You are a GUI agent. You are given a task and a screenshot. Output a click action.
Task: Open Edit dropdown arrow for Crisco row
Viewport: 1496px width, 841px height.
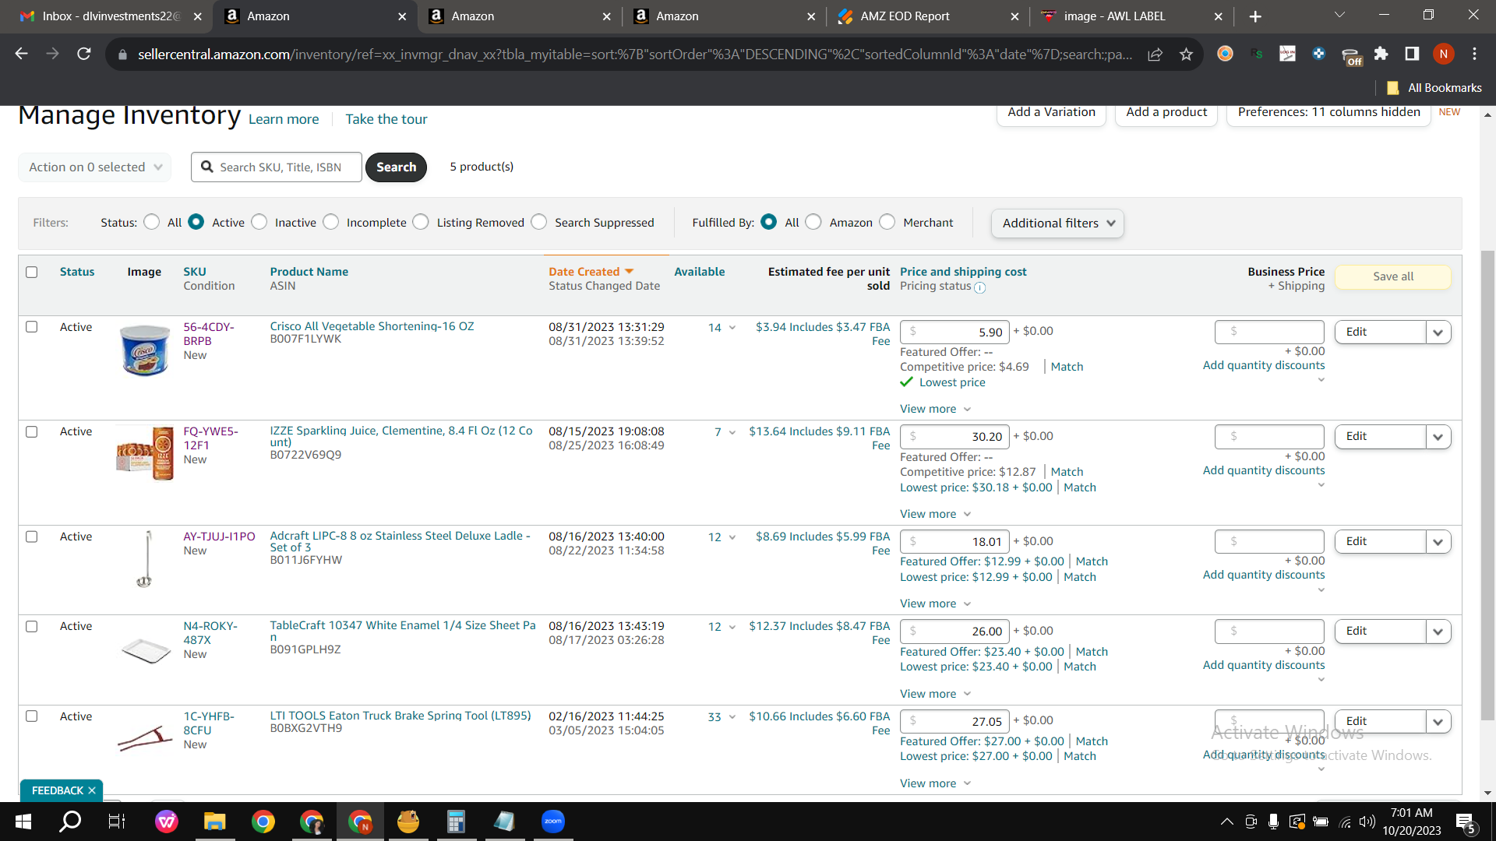click(1438, 333)
